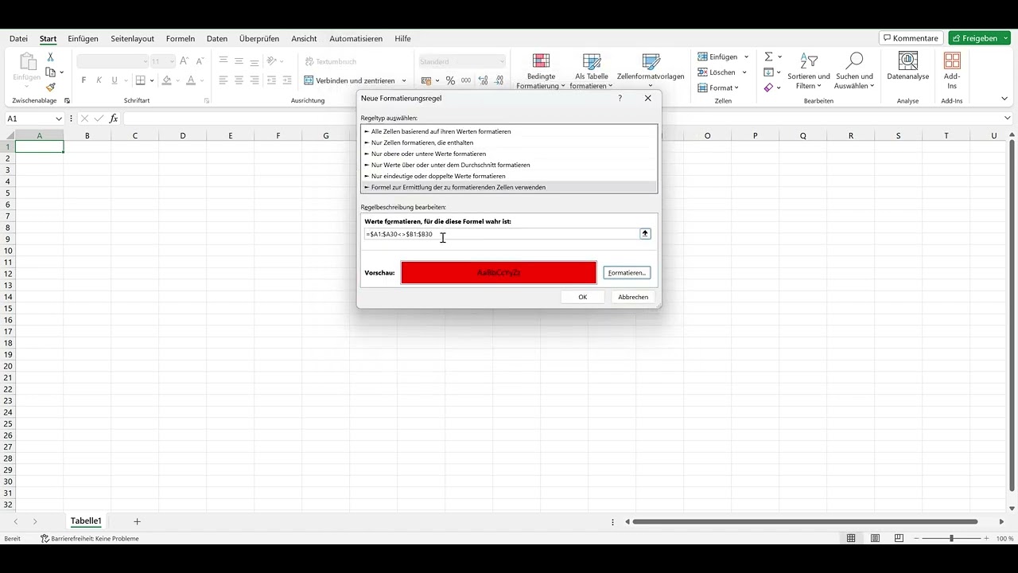The height and width of the screenshot is (573, 1018).
Task: Click the increase decimal places icon
Action: click(484, 80)
